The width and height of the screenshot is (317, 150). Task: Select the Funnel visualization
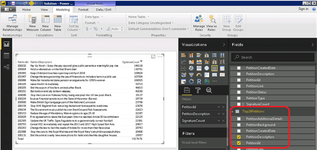point(191,75)
